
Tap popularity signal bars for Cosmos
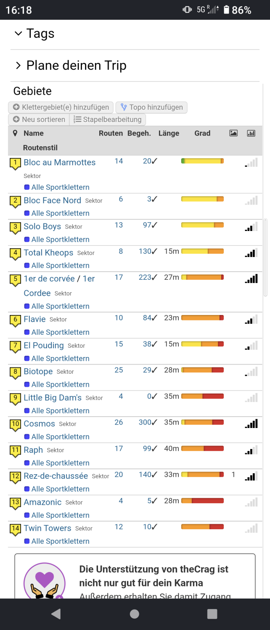coord(251,423)
